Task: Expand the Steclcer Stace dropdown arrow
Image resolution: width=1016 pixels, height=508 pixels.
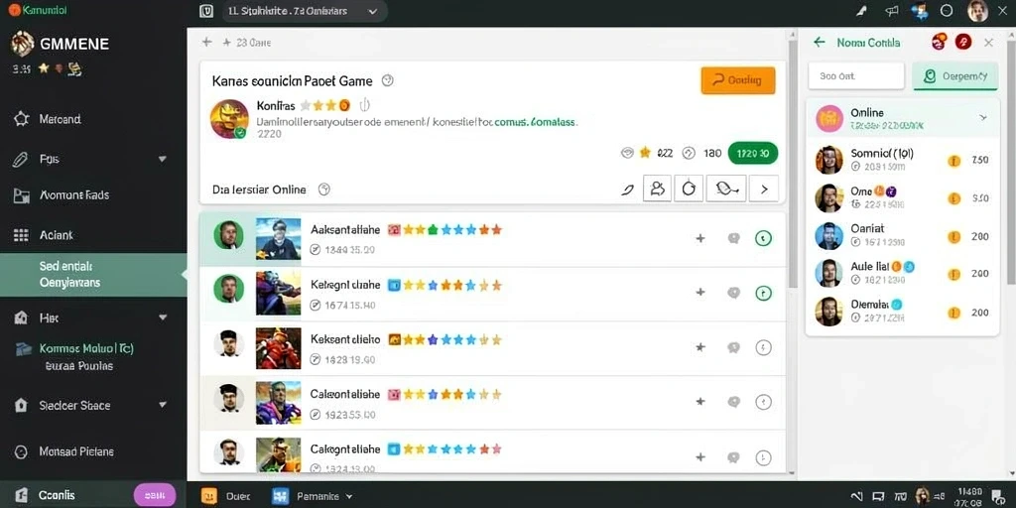Action: [x=162, y=405]
